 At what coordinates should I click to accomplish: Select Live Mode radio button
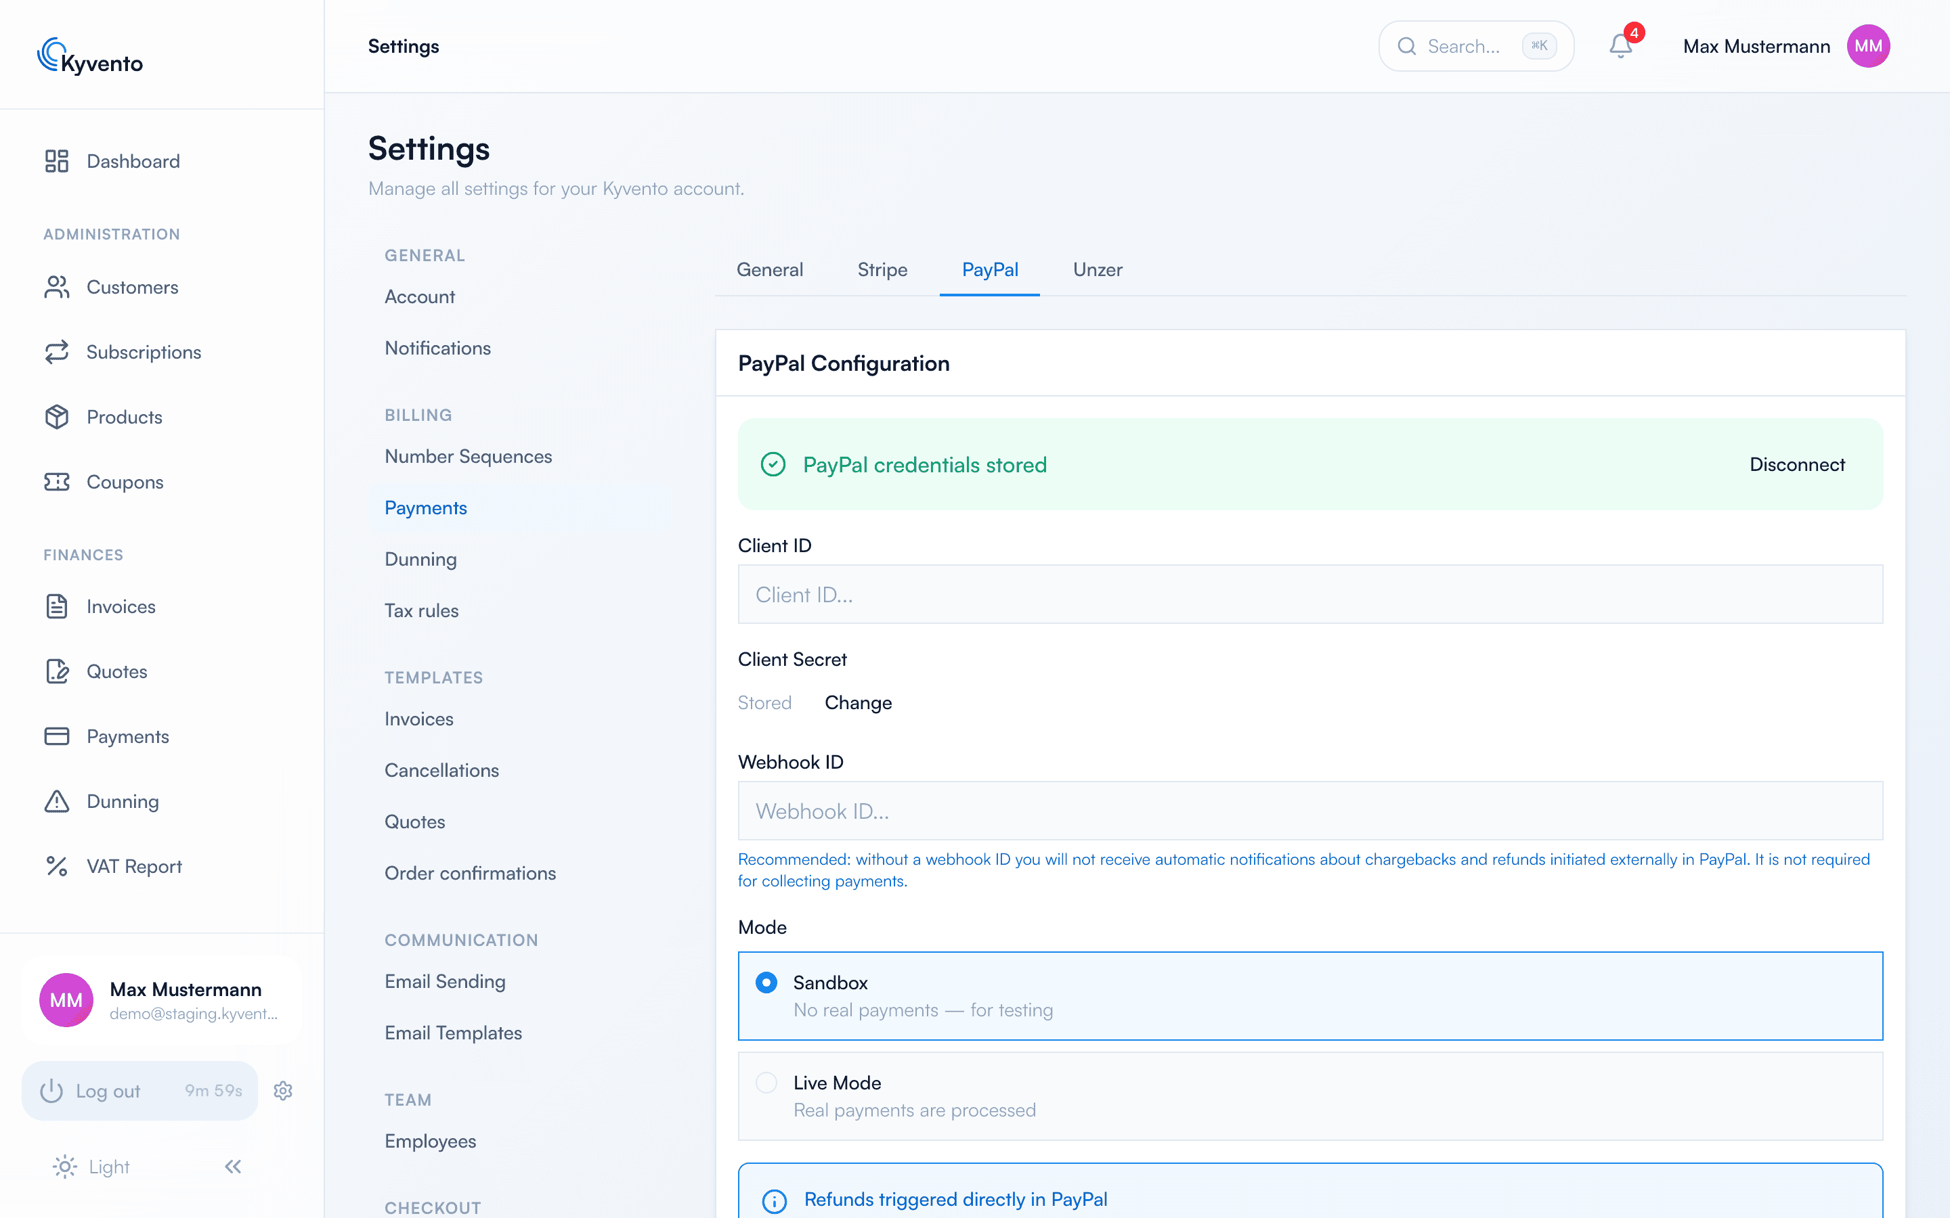point(766,1082)
